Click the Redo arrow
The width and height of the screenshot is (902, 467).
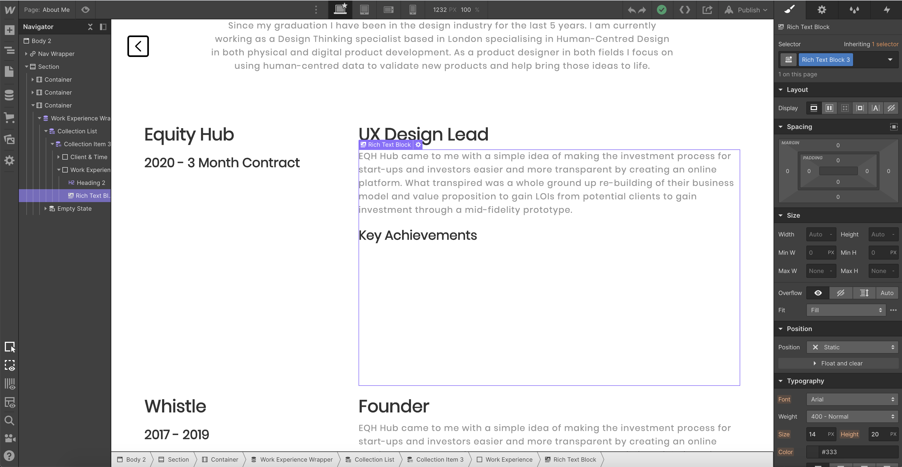coord(642,10)
